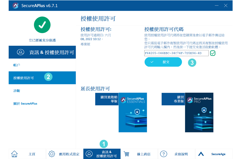241x159 pixels.
Task: Click the 專業版 edition text
Action: [x=85, y=44]
